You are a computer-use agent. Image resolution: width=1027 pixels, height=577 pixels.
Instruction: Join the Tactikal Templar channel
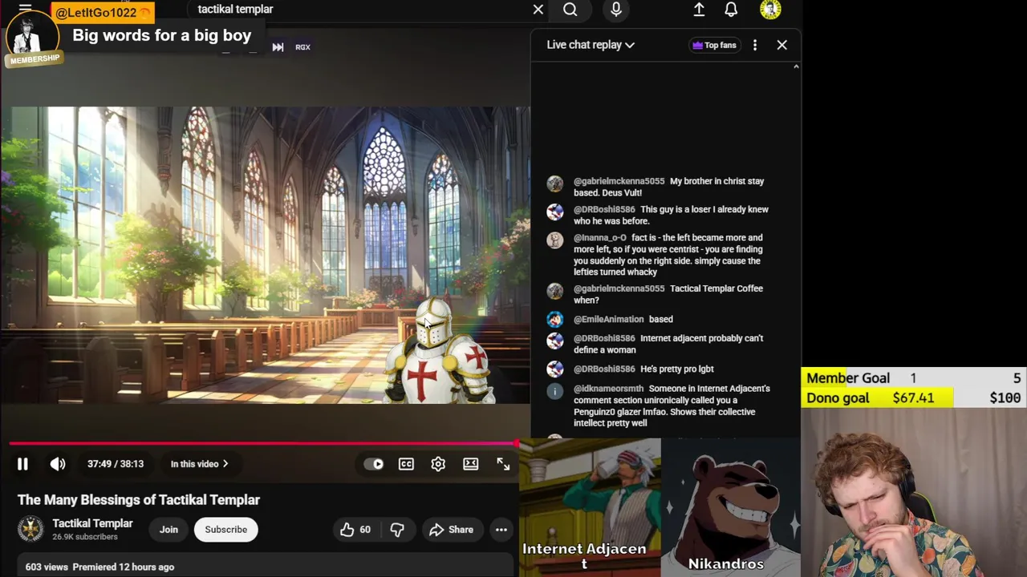[x=168, y=530]
